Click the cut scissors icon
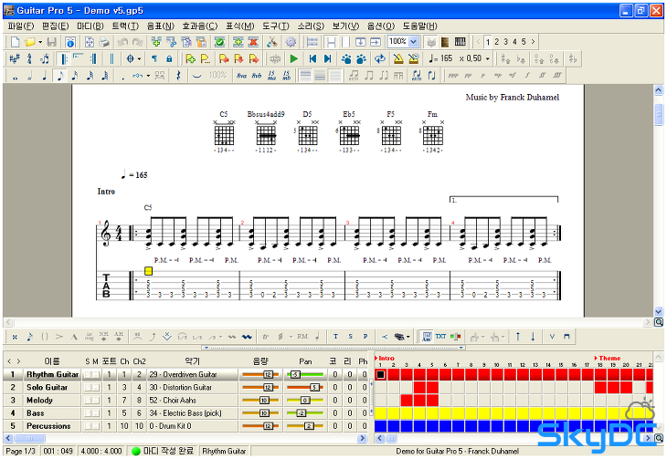The height and width of the screenshot is (459, 667). [271, 42]
